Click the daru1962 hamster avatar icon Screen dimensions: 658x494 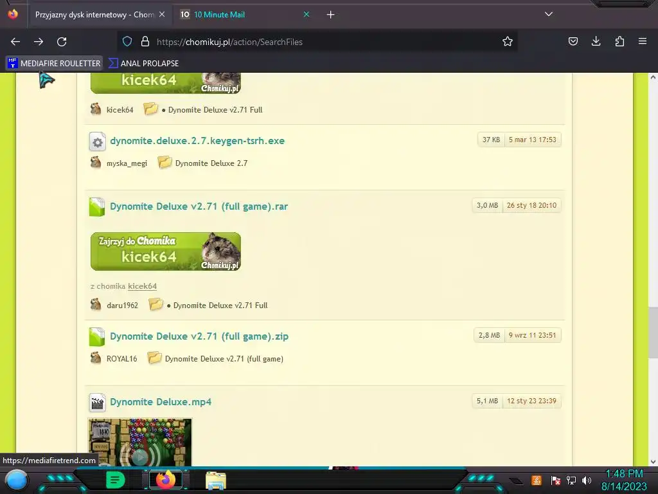pos(96,304)
